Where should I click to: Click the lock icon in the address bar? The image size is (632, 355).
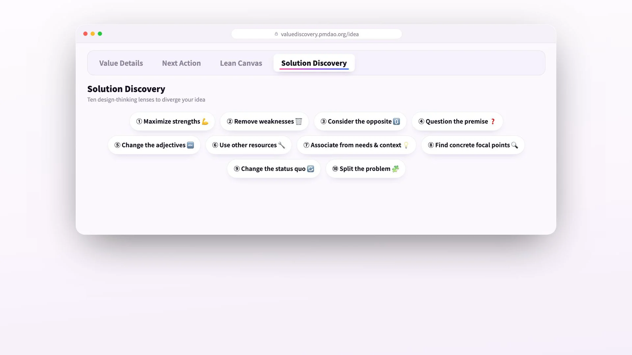pyautogui.click(x=276, y=34)
